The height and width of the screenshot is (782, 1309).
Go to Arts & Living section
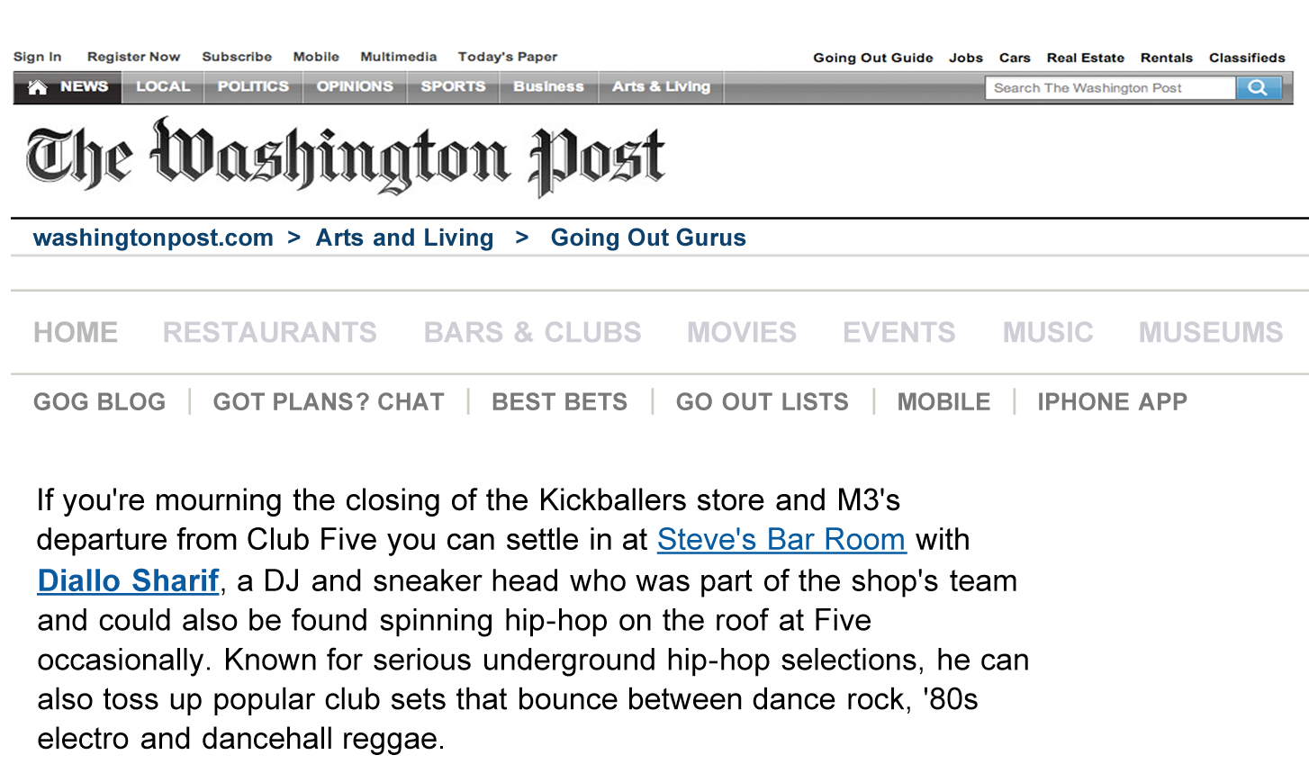(661, 87)
